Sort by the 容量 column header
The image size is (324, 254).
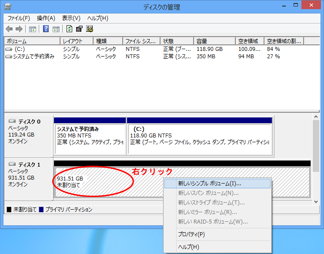click(201, 41)
